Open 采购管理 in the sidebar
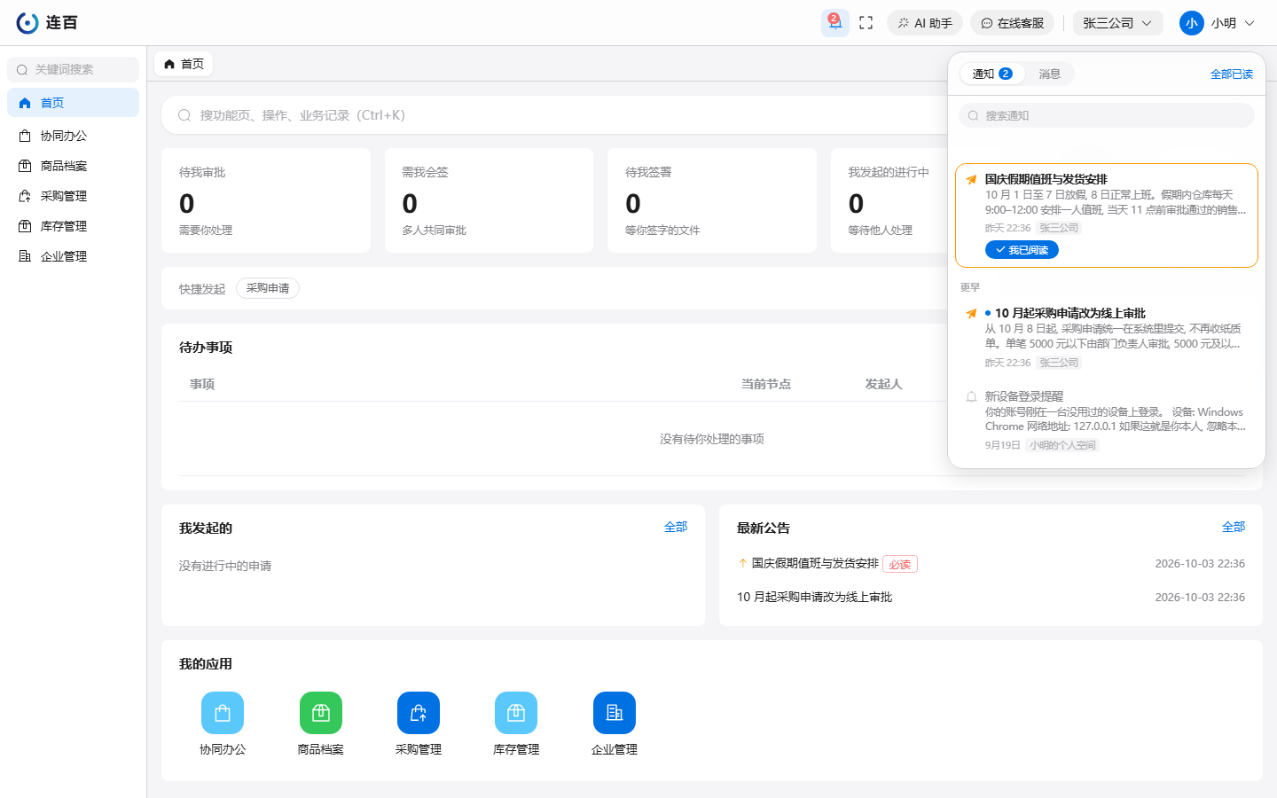Screen dimensions: 1277x798 click(x=73, y=196)
